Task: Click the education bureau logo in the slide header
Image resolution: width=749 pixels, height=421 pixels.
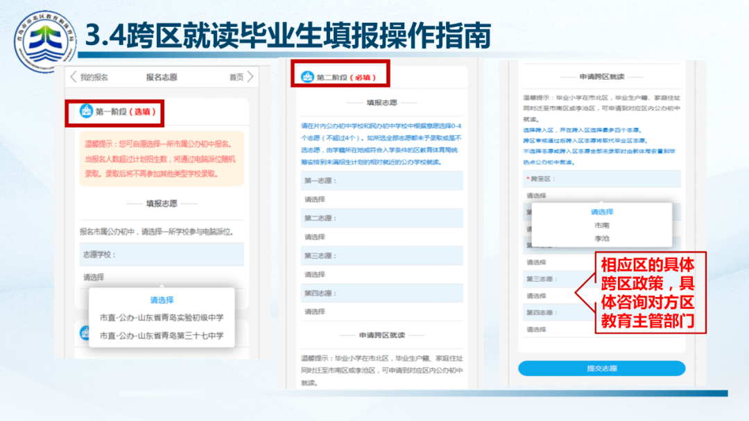Action: point(44,40)
